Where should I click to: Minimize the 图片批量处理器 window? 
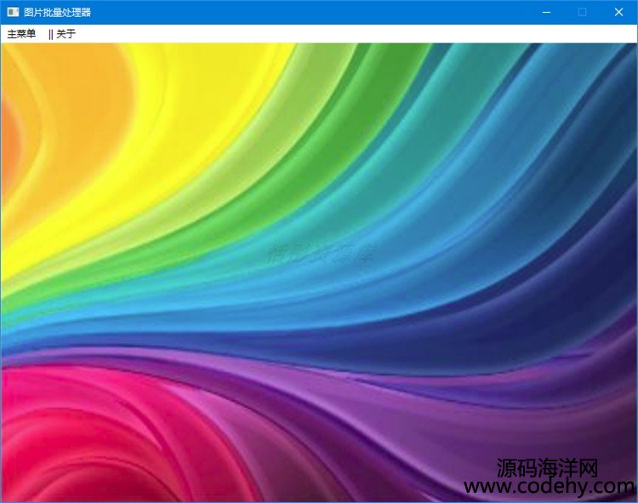click(546, 12)
